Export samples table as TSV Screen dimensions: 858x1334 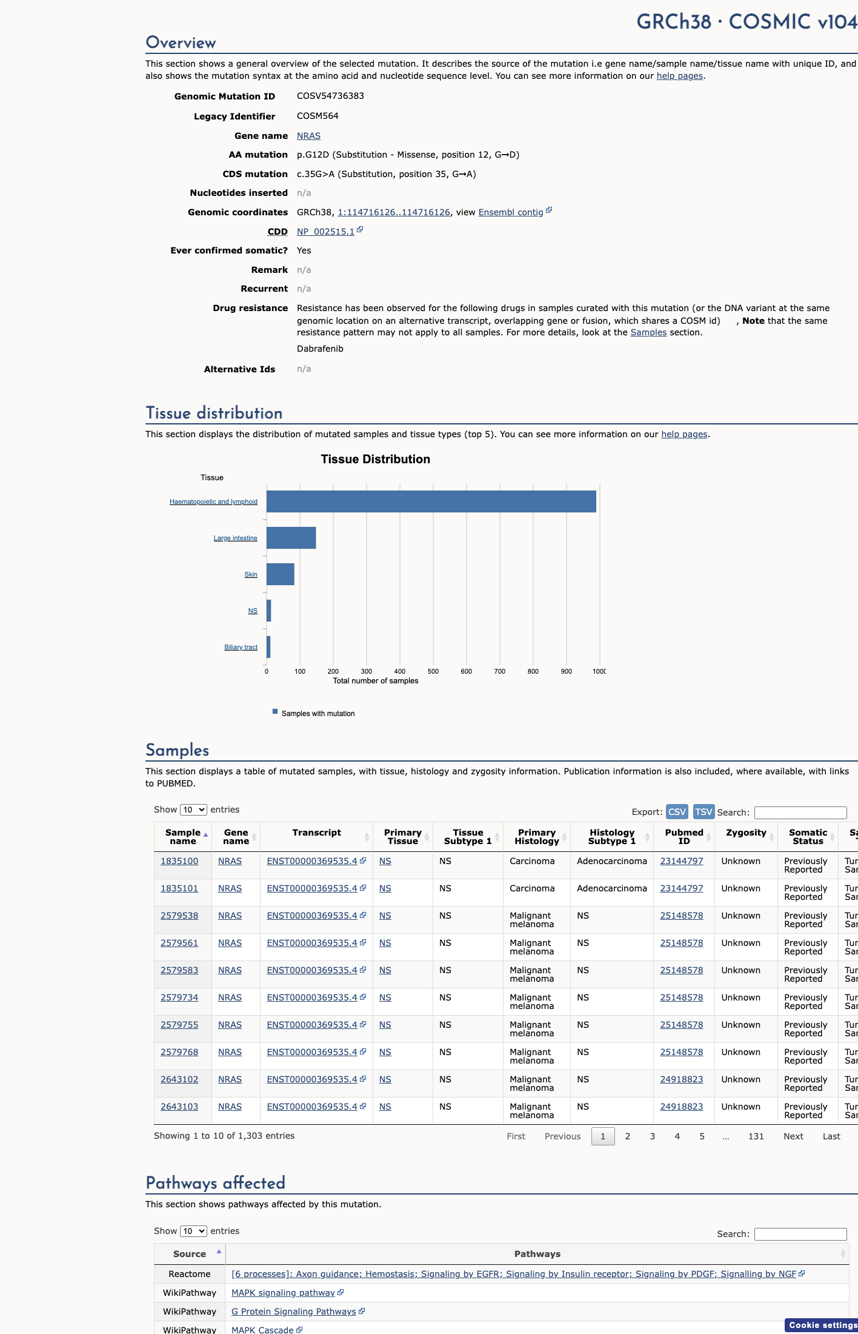[x=703, y=812]
